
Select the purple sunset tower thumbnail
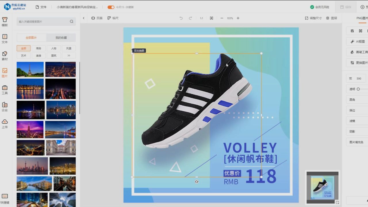click(30, 129)
